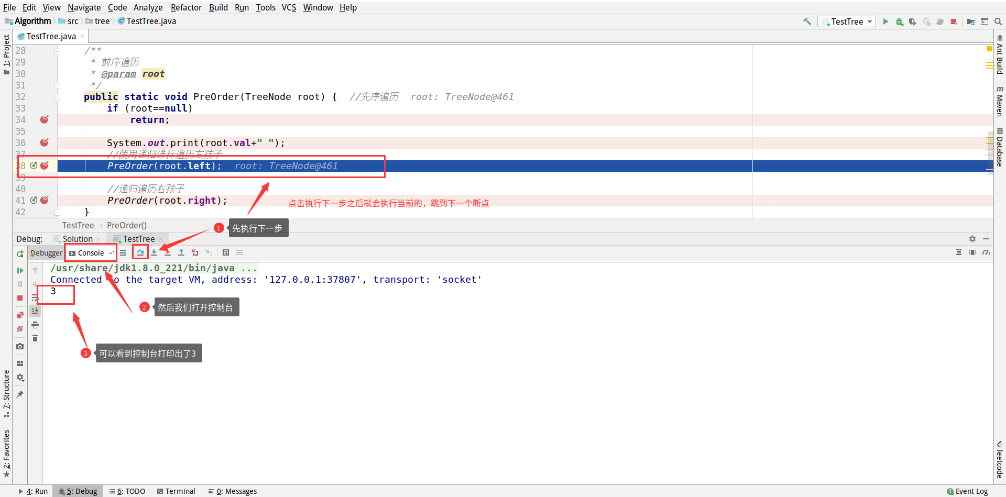
Task: Click the Force Step Into icon
Action: tap(168, 252)
